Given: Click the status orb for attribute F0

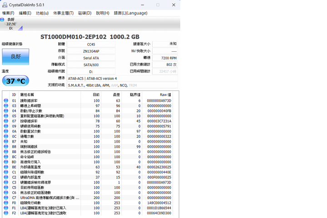Looking at the screenshot, I should (x=6, y=203).
